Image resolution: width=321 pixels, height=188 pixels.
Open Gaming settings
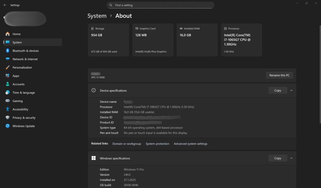tap(17, 101)
